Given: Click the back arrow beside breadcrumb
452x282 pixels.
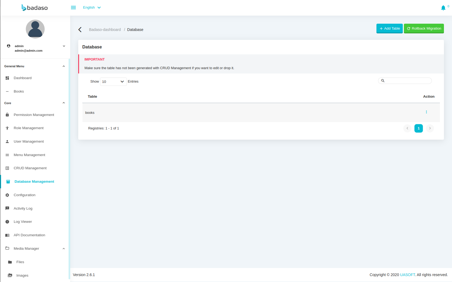Looking at the screenshot, I should click(x=80, y=30).
